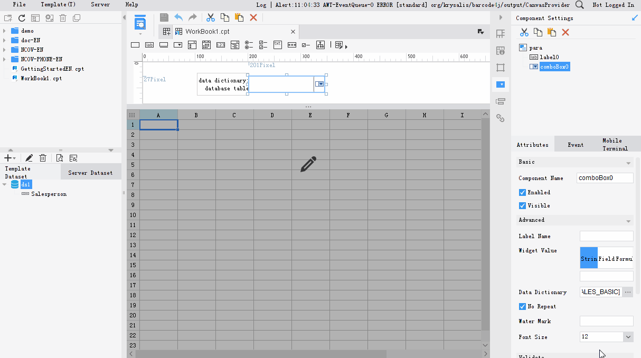Switch to the Event tab

tap(576, 144)
